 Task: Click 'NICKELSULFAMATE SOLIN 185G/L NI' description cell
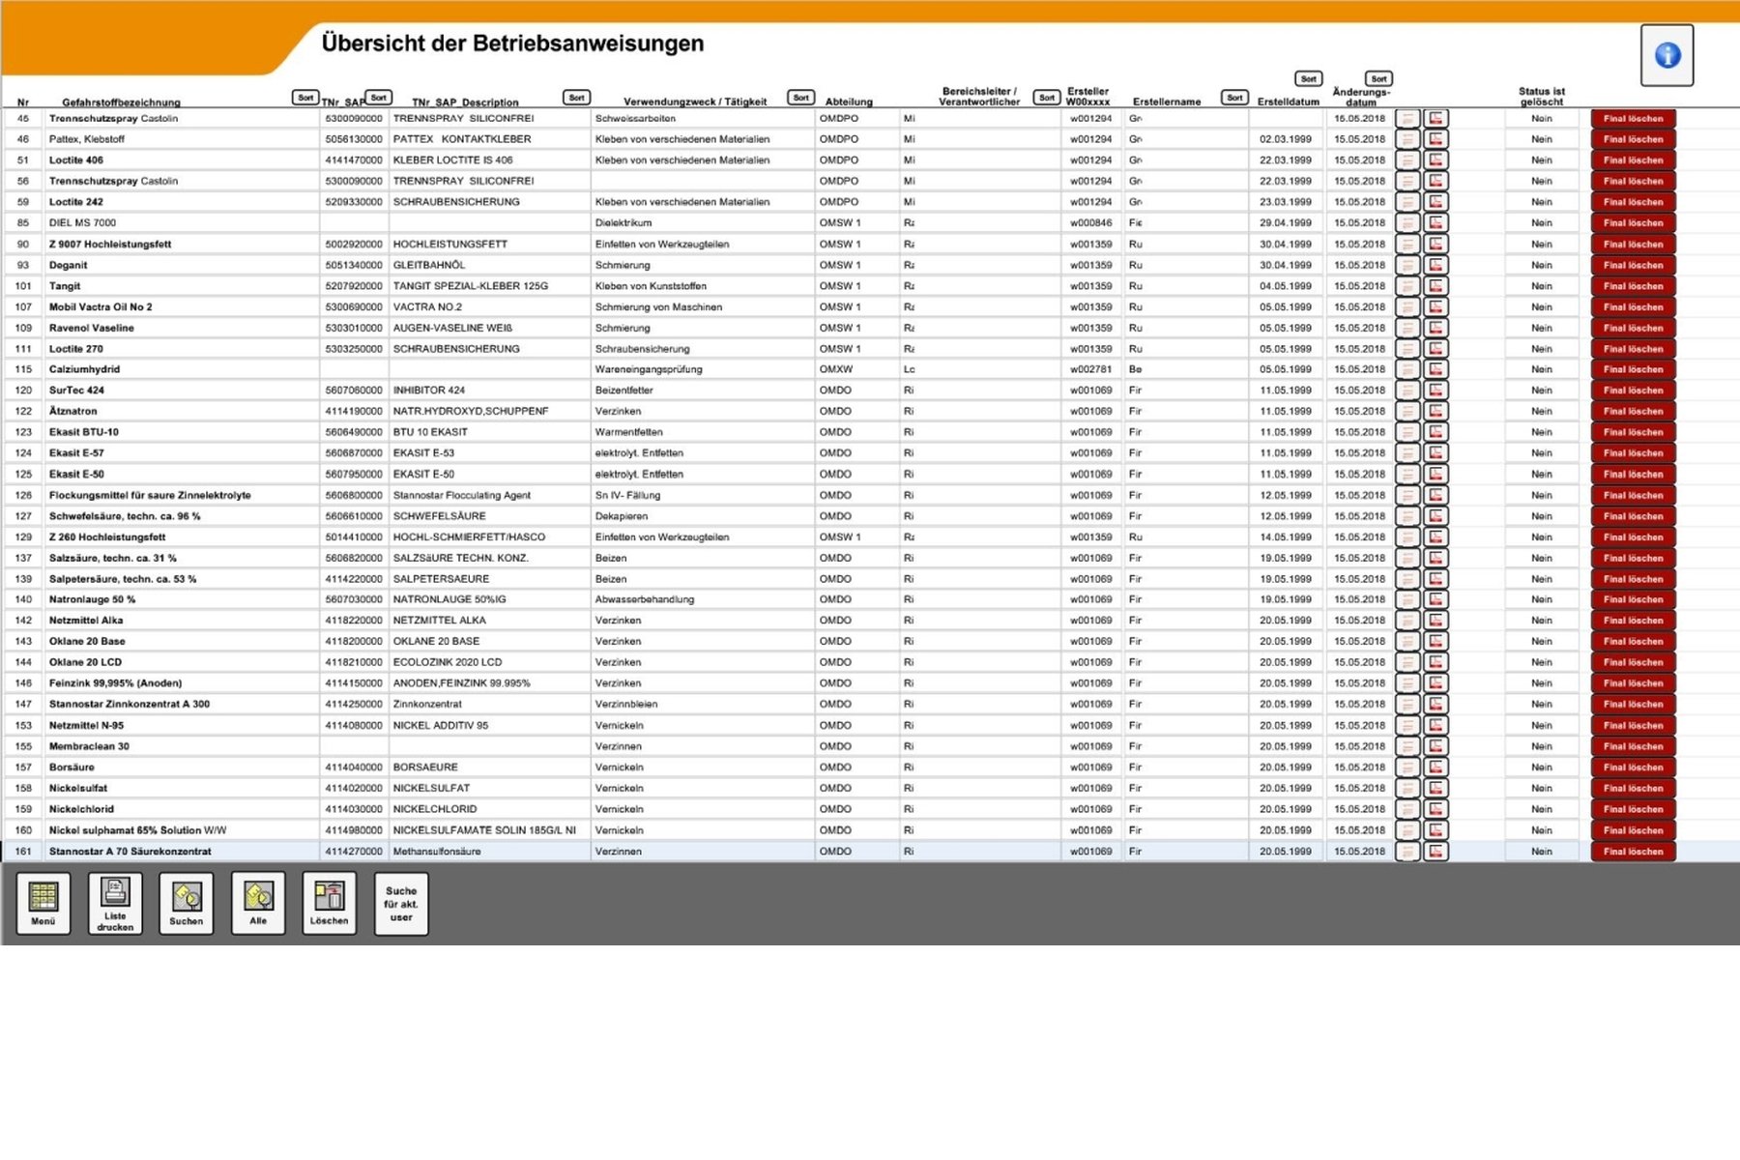point(489,830)
